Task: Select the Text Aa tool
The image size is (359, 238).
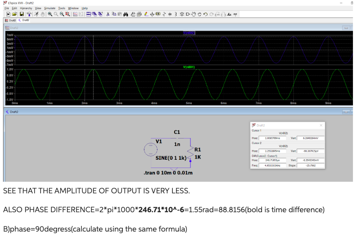Action: pos(229,14)
